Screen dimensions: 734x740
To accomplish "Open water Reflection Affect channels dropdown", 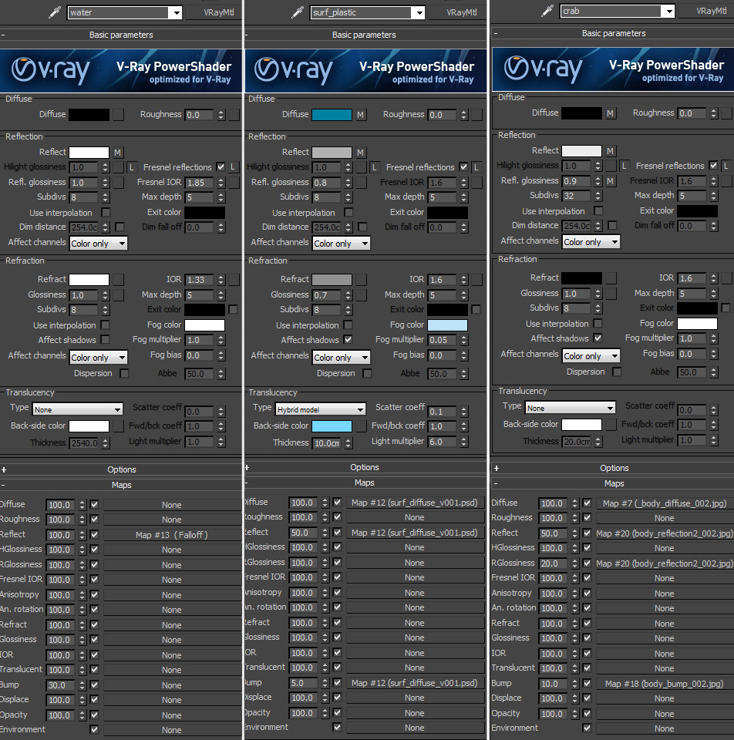I will pos(99,244).
